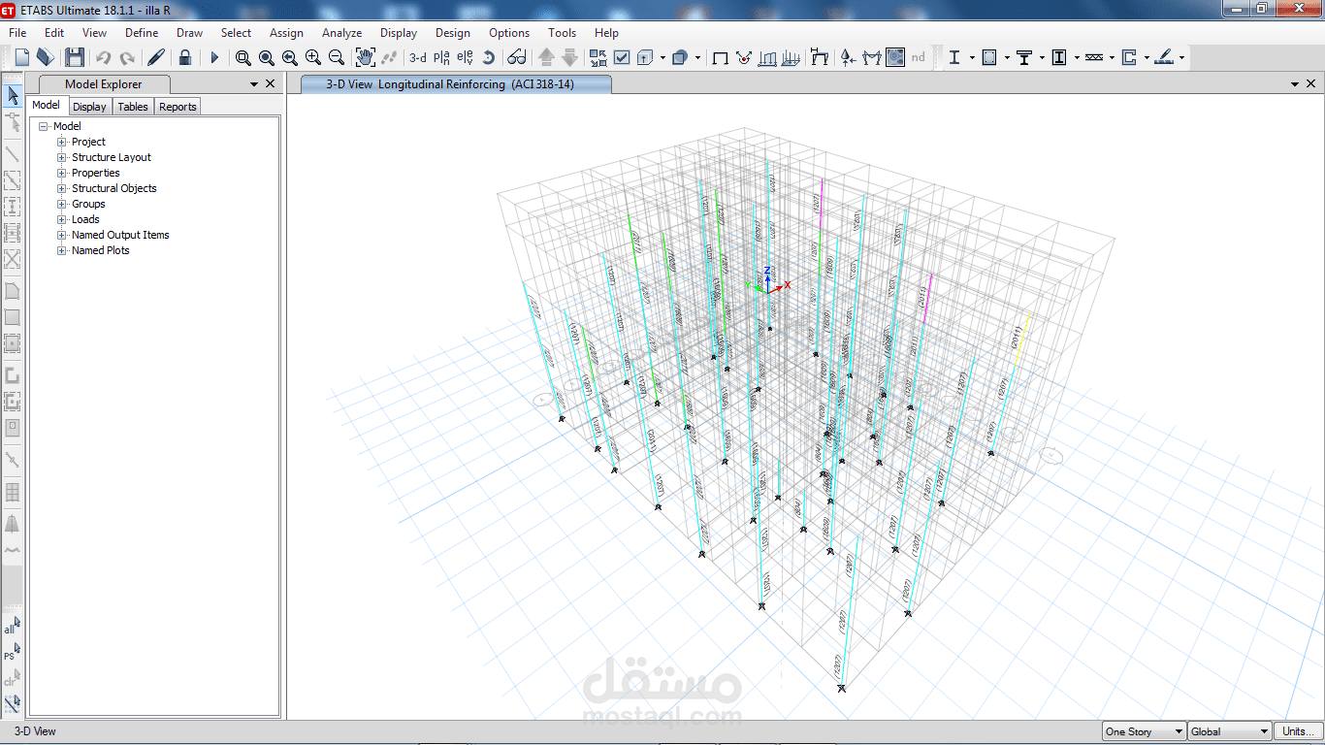The image size is (1325, 745).
Task: Select the Pan hand tool
Action: click(365, 58)
